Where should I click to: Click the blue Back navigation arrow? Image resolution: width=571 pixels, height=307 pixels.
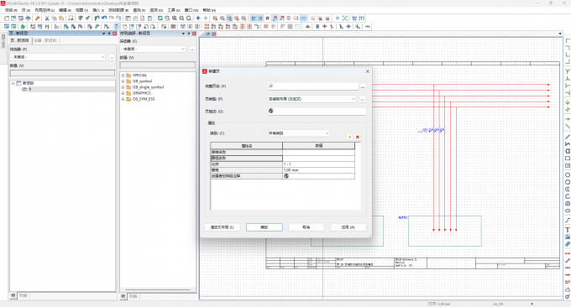click(x=198, y=18)
